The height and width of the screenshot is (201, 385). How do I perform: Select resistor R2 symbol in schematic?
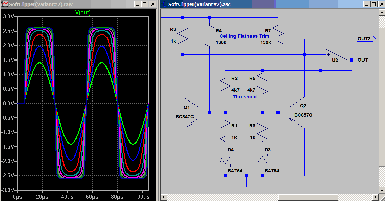[225, 83]
